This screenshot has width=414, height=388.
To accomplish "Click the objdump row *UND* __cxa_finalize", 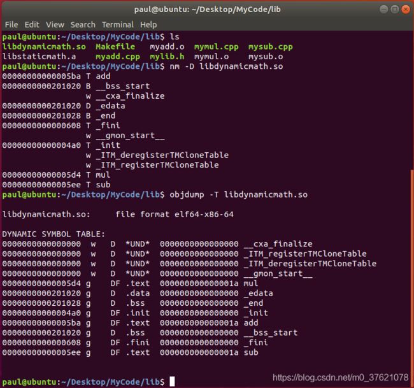I will (157, 244).
